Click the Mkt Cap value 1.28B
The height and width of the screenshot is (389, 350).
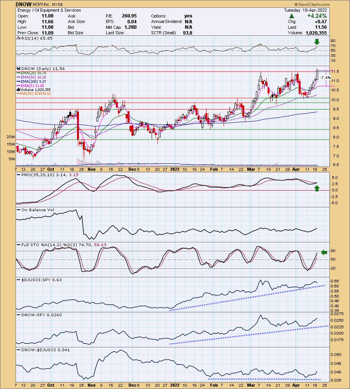pos(130,27)
